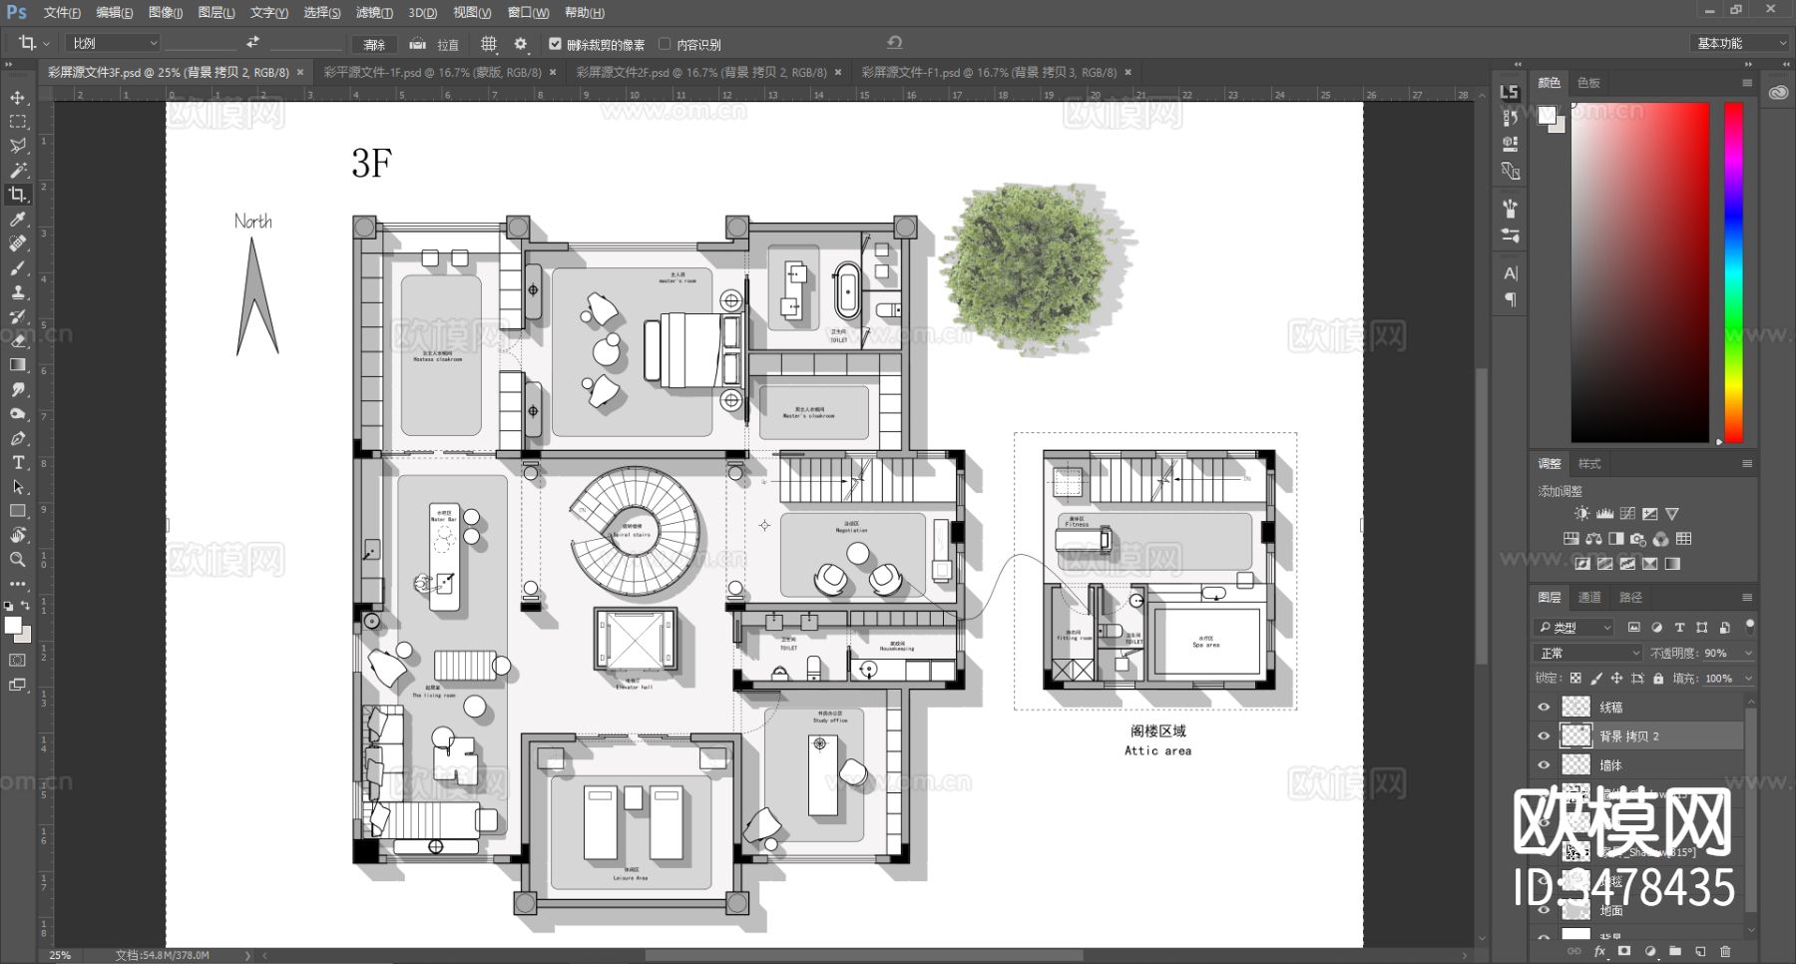Switch to the 路径 tab
Screen dimensions: 1796x964
click(1630, 597)
